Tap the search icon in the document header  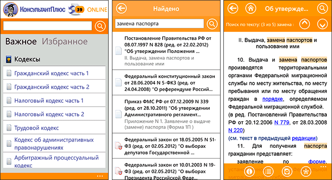322,9
